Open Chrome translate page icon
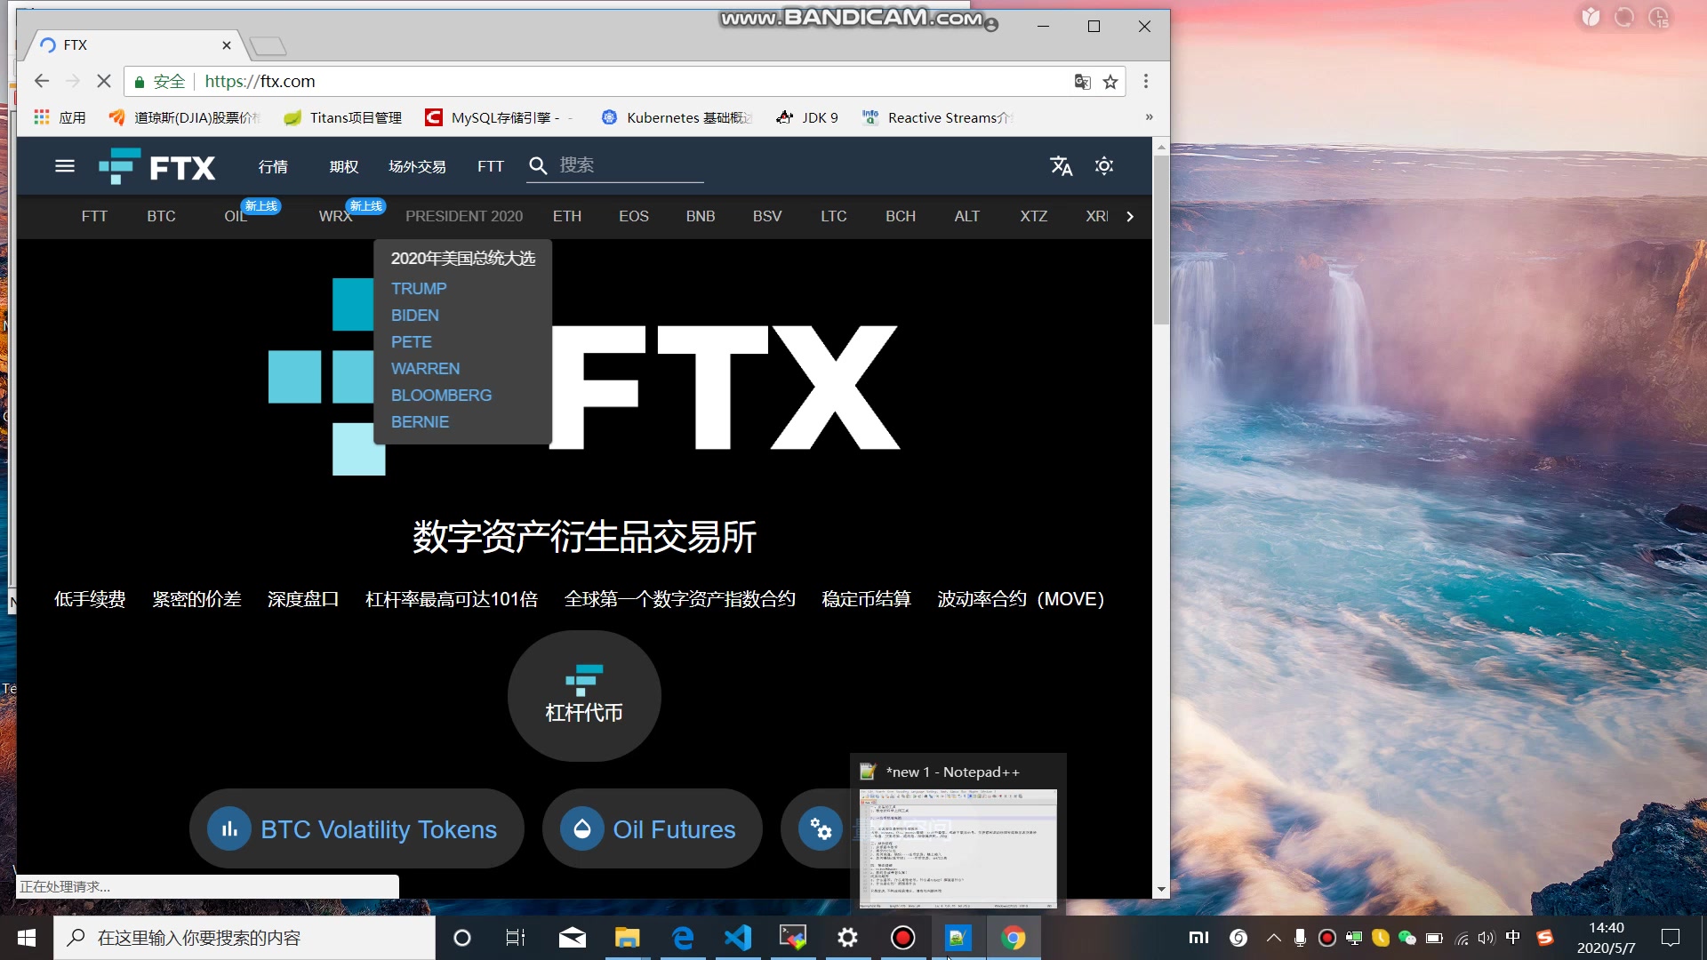 (1082, 82)
